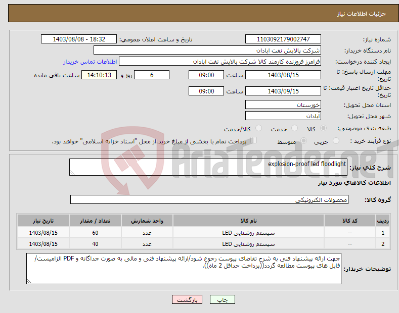Viewport: 399px width, 313px height.
Task: Click کد کالا column header
Action: point(350,221)
